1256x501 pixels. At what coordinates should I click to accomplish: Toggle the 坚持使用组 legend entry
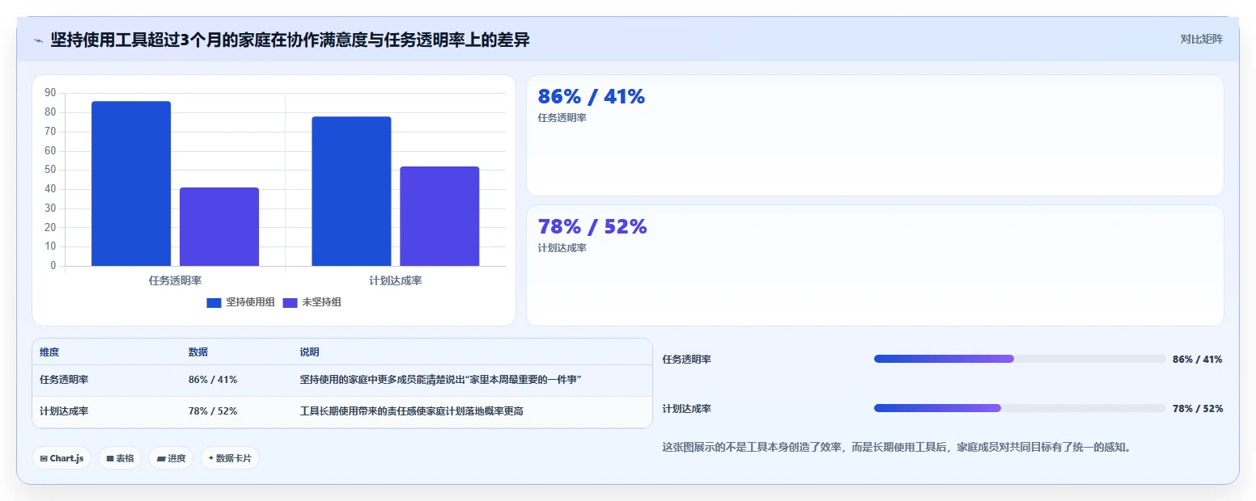point(240,302)
